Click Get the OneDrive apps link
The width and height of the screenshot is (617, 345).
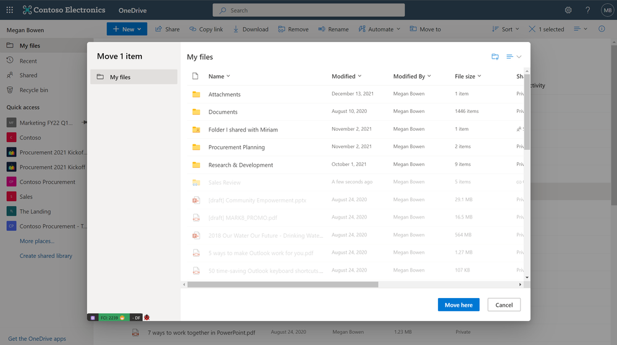(x=37, y=339)
